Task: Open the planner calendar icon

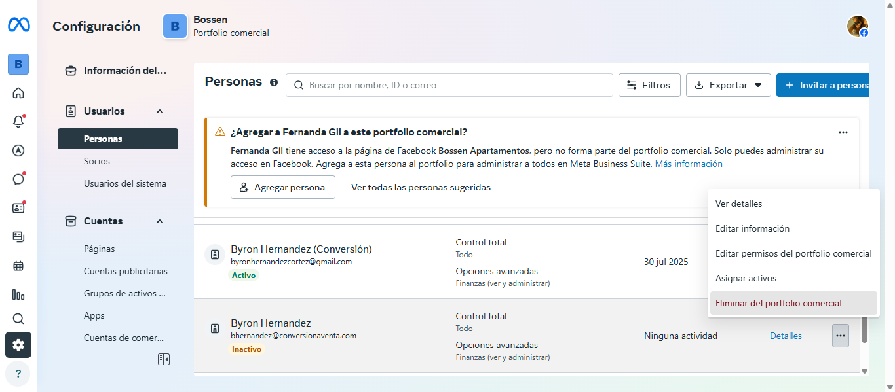Action: point(18,266)
